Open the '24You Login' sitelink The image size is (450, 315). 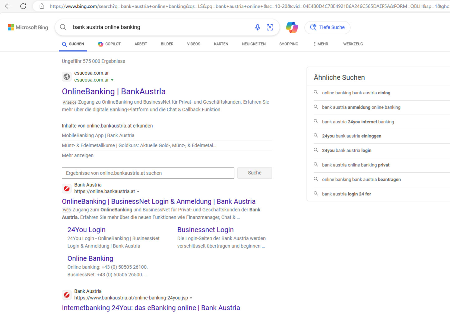[x=86, y=230]
